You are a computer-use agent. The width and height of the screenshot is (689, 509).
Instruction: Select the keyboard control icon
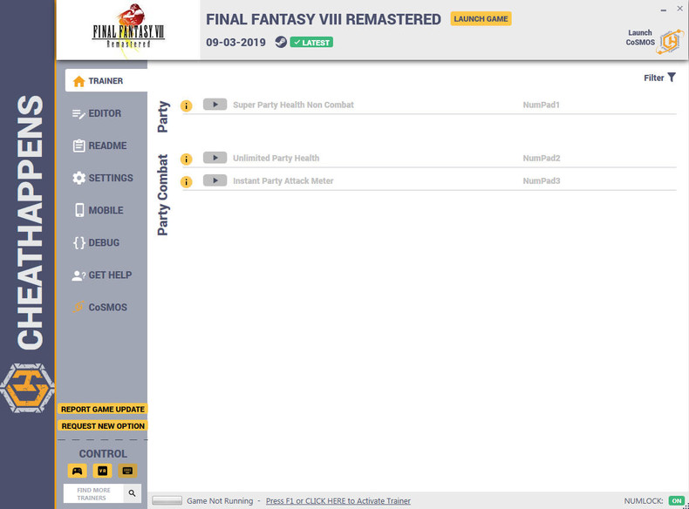(127, 471)
